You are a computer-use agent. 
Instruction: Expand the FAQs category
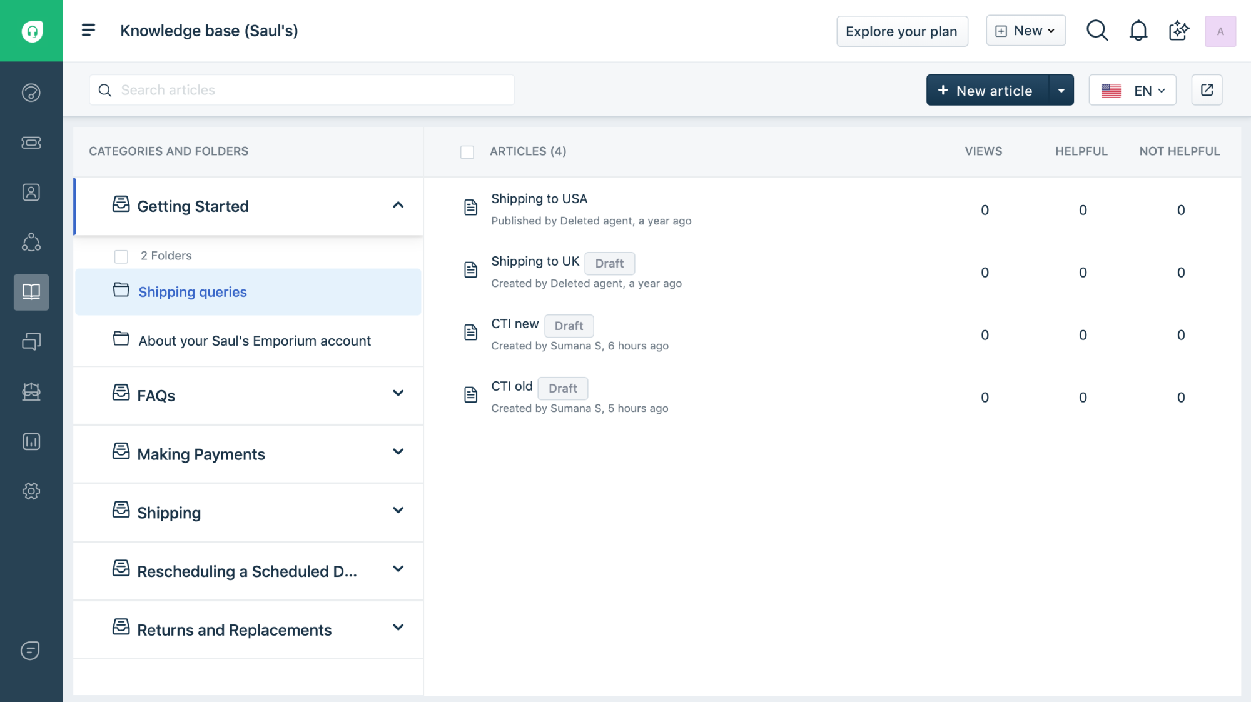coord(398,394)
